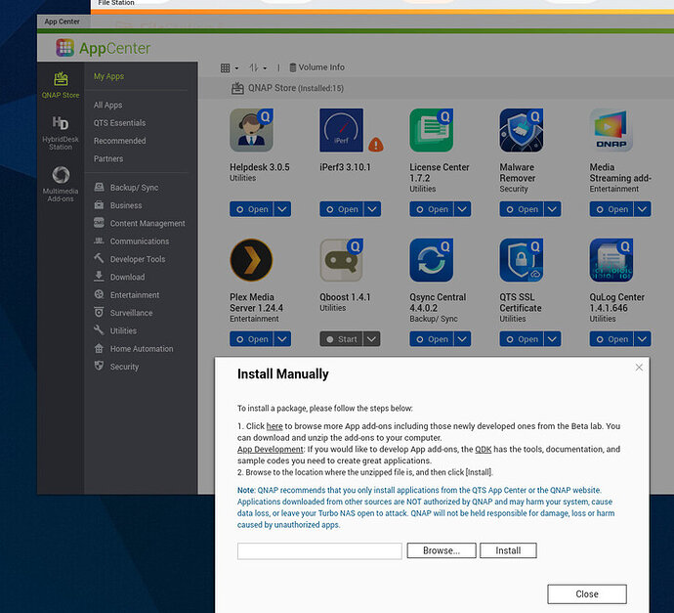674x613 pixels.
Task: Click the Volume Info database icon
Action: coord(293,67)
